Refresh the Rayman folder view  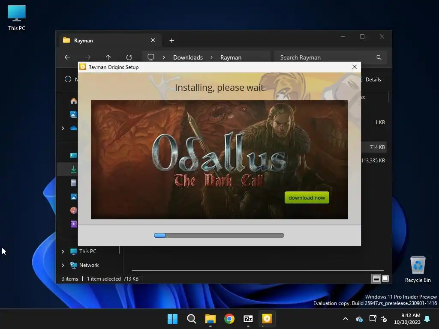coord(129,57)
